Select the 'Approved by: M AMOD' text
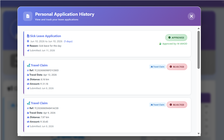 point(175,44)
